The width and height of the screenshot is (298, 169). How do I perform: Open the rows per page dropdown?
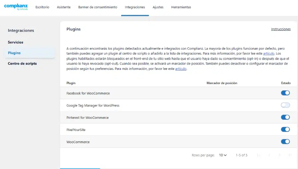(x=223, y=155)
